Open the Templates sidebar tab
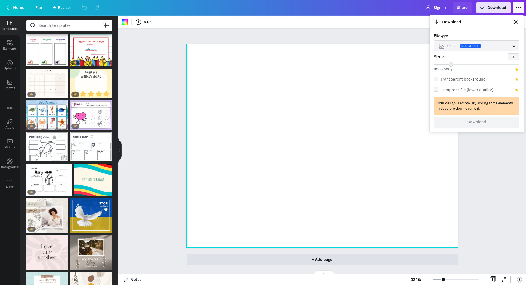Viewport: 526px width, 285px height. click(10, 25)
